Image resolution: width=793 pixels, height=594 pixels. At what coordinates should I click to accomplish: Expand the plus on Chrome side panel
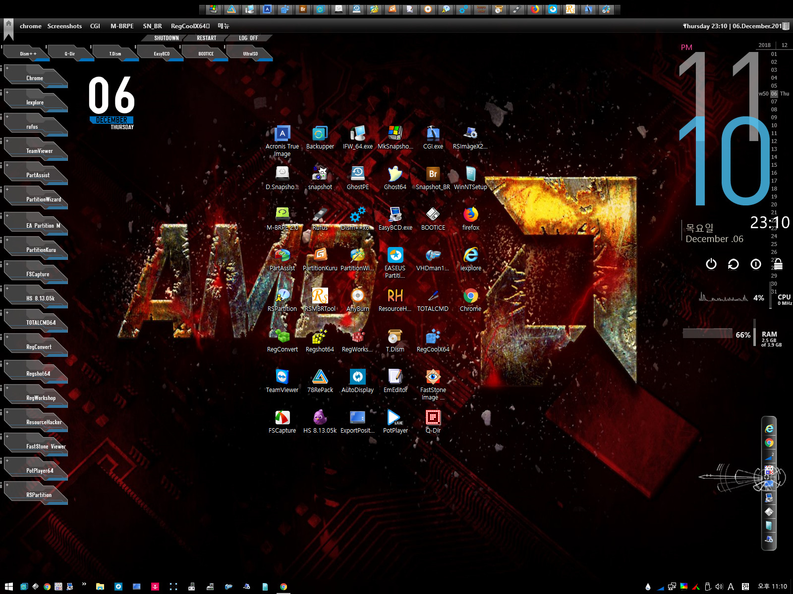point(7,68)
